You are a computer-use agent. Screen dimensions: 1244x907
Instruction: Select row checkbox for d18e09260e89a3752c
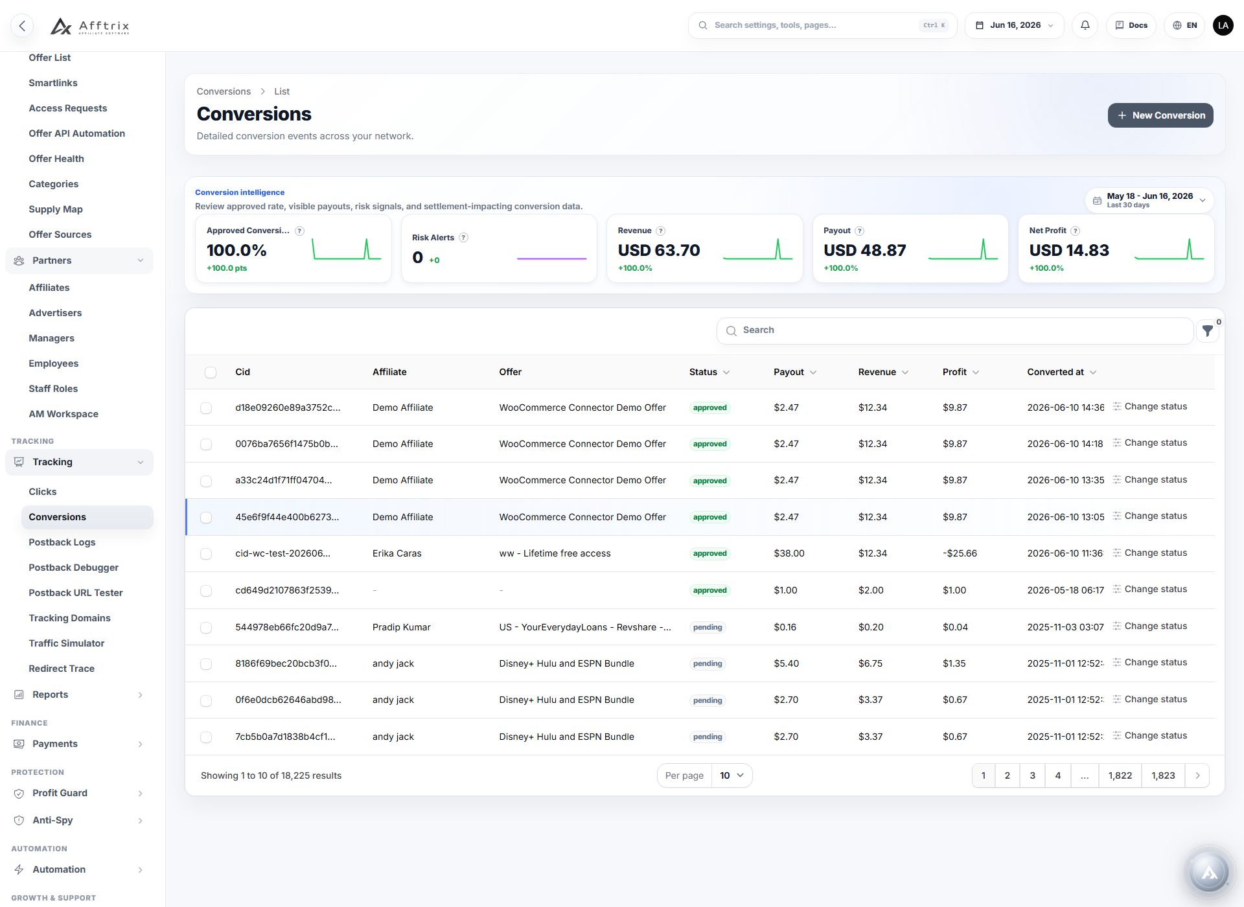(206, 408)
